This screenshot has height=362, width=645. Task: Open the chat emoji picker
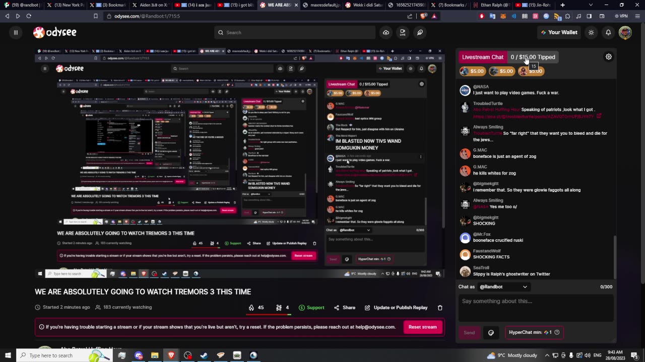pos(491,332)
